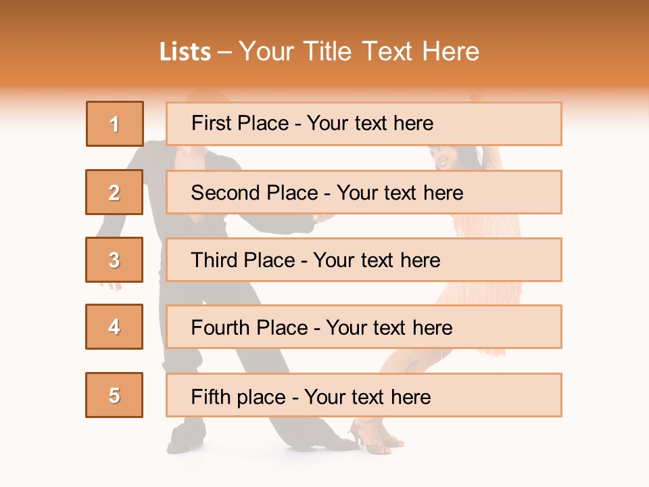
Task: Select the woman's high-heeled dance shoes
Action: 372,436
